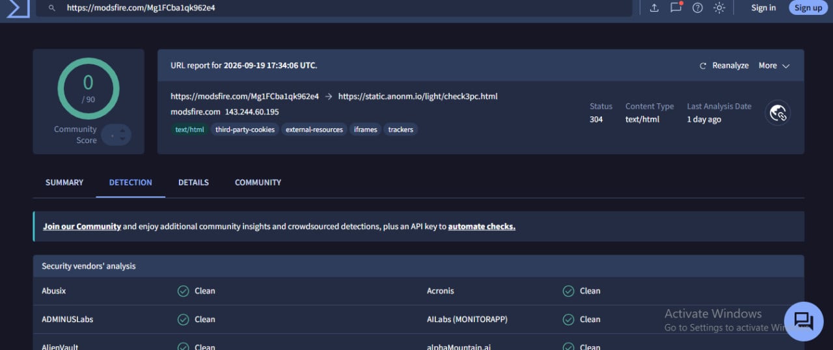Viewport: 833px width, 350px height.
Task: Click the Acronis clean checkmark icon
Action: 569,291
